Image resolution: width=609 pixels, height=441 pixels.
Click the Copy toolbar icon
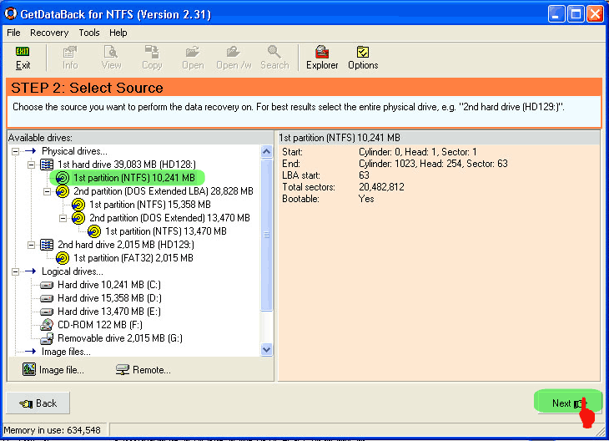152,58
